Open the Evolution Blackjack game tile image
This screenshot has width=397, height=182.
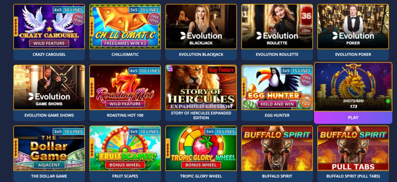(201, 27)
